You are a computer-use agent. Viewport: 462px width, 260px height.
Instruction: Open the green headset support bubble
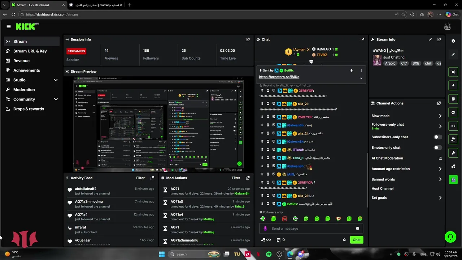450,237
